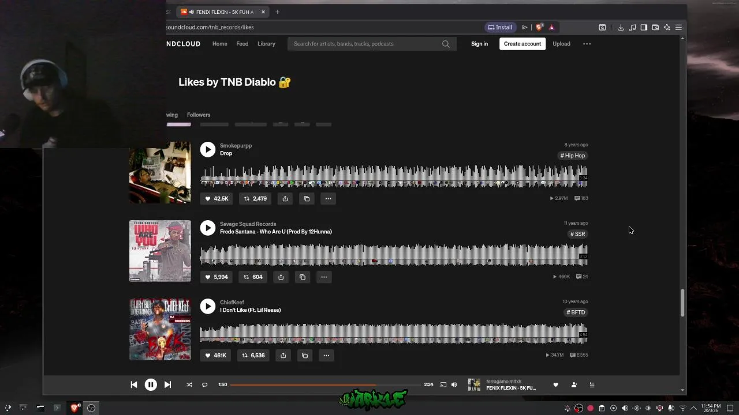Open a new browser tab

coord(277,12)
